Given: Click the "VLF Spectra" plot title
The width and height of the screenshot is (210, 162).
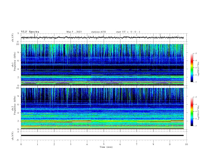Looking at the screenshot, I should (x=30, y=32).
